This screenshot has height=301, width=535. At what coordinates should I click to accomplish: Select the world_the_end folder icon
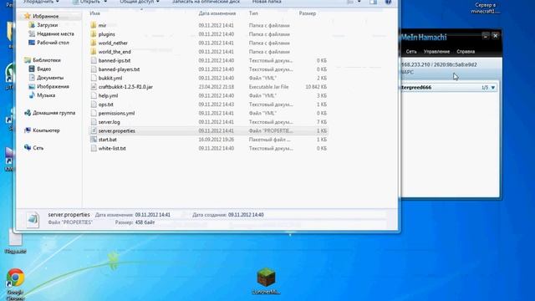coord(94,52)
